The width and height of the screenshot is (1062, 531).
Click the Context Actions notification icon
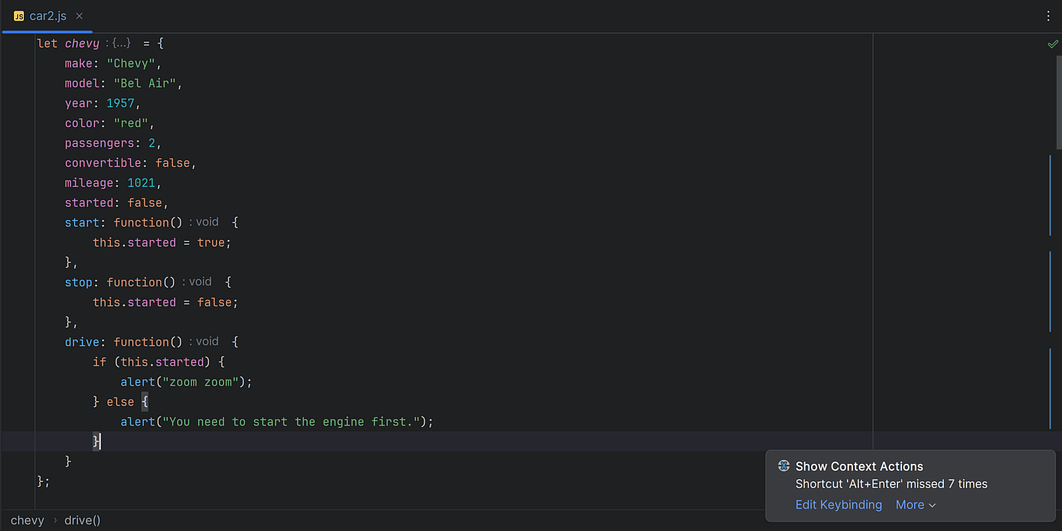[x=783, y=466]
